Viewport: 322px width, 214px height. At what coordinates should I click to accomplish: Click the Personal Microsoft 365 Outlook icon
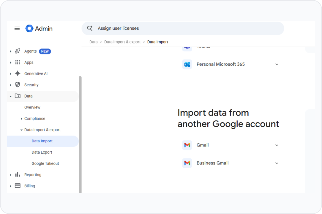tap(187, 64)
